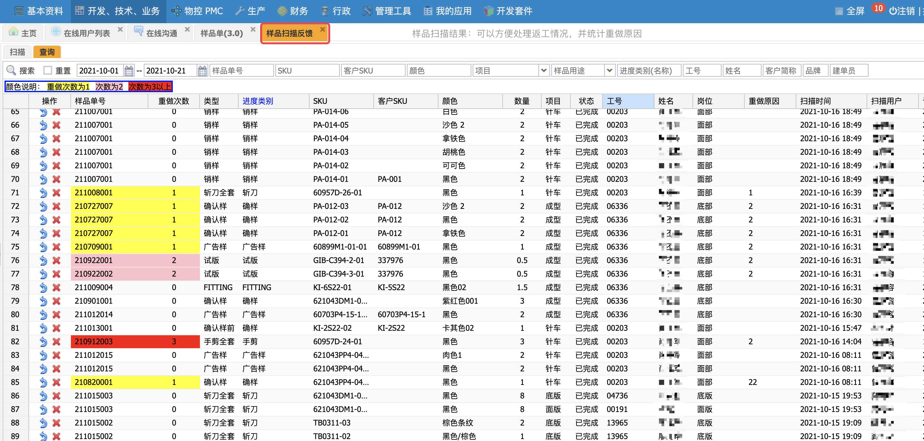Click the red delete X in row 73
The height and width of the screenshot is (441, 924).
point(56,220)
